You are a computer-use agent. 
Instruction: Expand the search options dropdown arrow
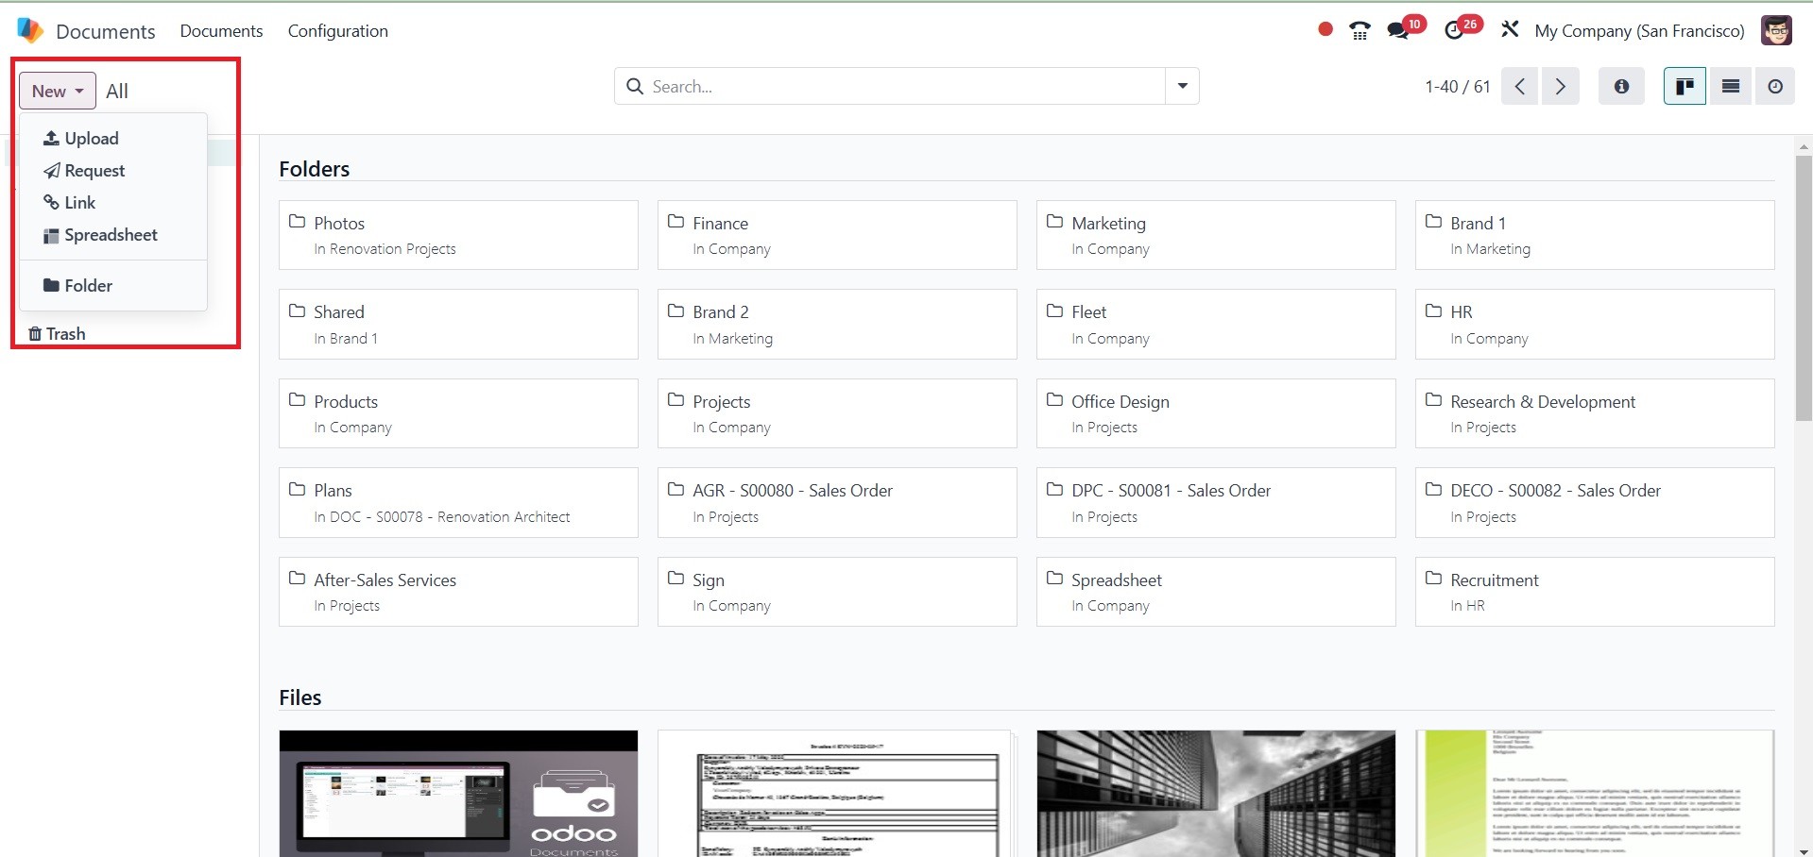pos(1182,87)
